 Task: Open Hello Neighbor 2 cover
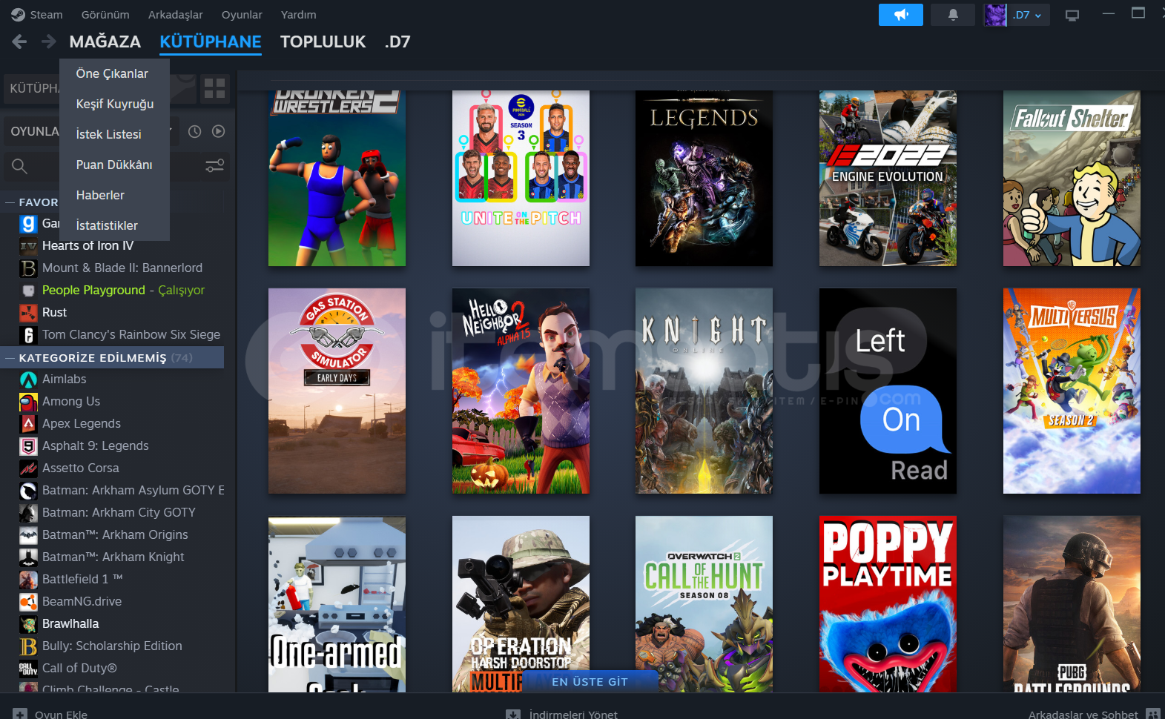coord(521,391)
